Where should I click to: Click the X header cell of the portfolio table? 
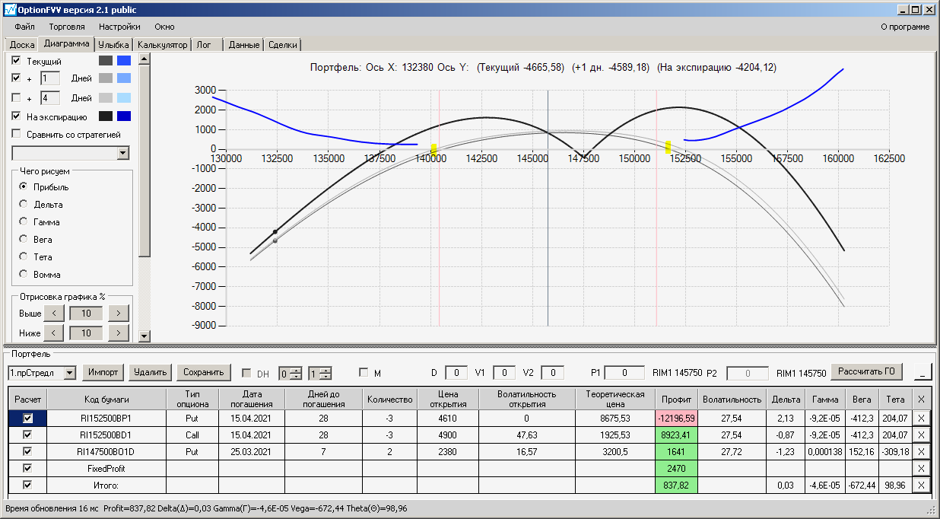pyautogui.click(x=921, y=399)
